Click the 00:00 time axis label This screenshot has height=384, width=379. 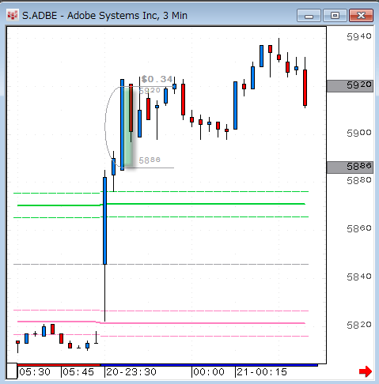pos(209,372)
